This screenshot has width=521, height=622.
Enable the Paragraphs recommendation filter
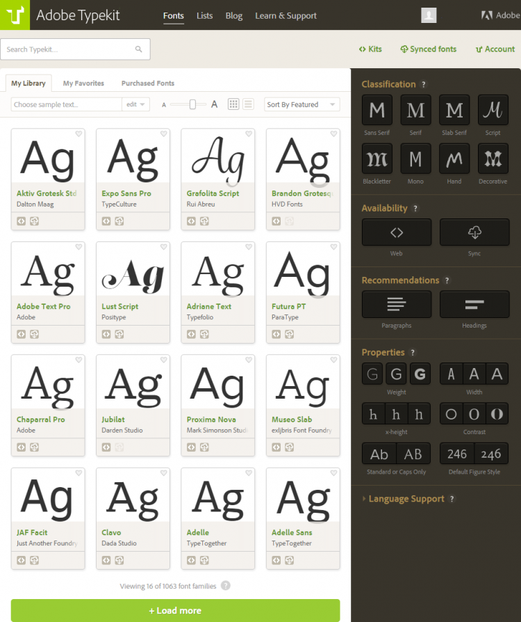point(396,304)
